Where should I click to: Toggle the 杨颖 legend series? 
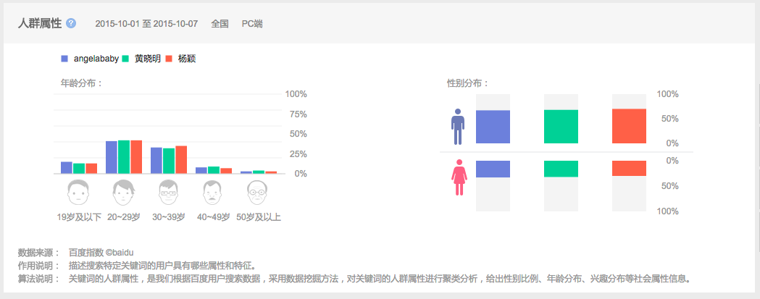(186, 59)
